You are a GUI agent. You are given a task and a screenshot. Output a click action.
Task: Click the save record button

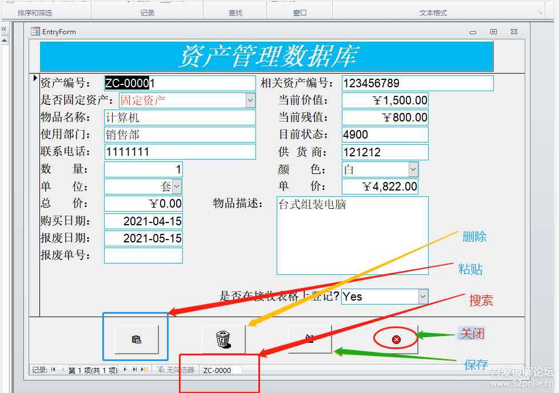(x=310, y=339)
